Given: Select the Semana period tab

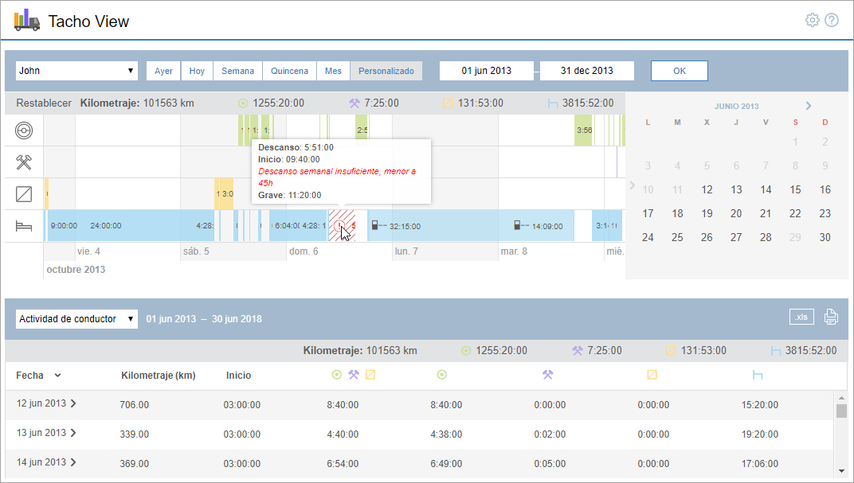Looking at the screenshot, I should click(237, 71).
